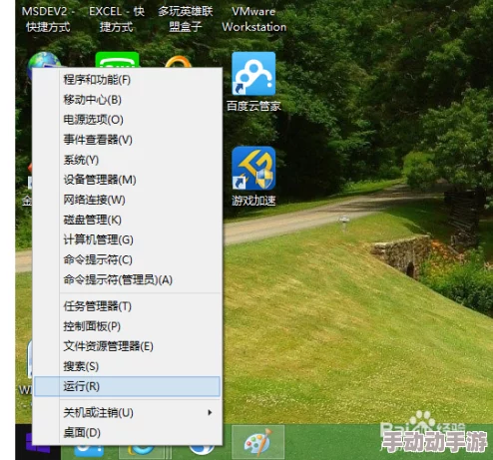Screen dimensions: 493x460
Task: Select EXCEL 快捷方式 desktop shortcut label
Action: coord(117,19)
